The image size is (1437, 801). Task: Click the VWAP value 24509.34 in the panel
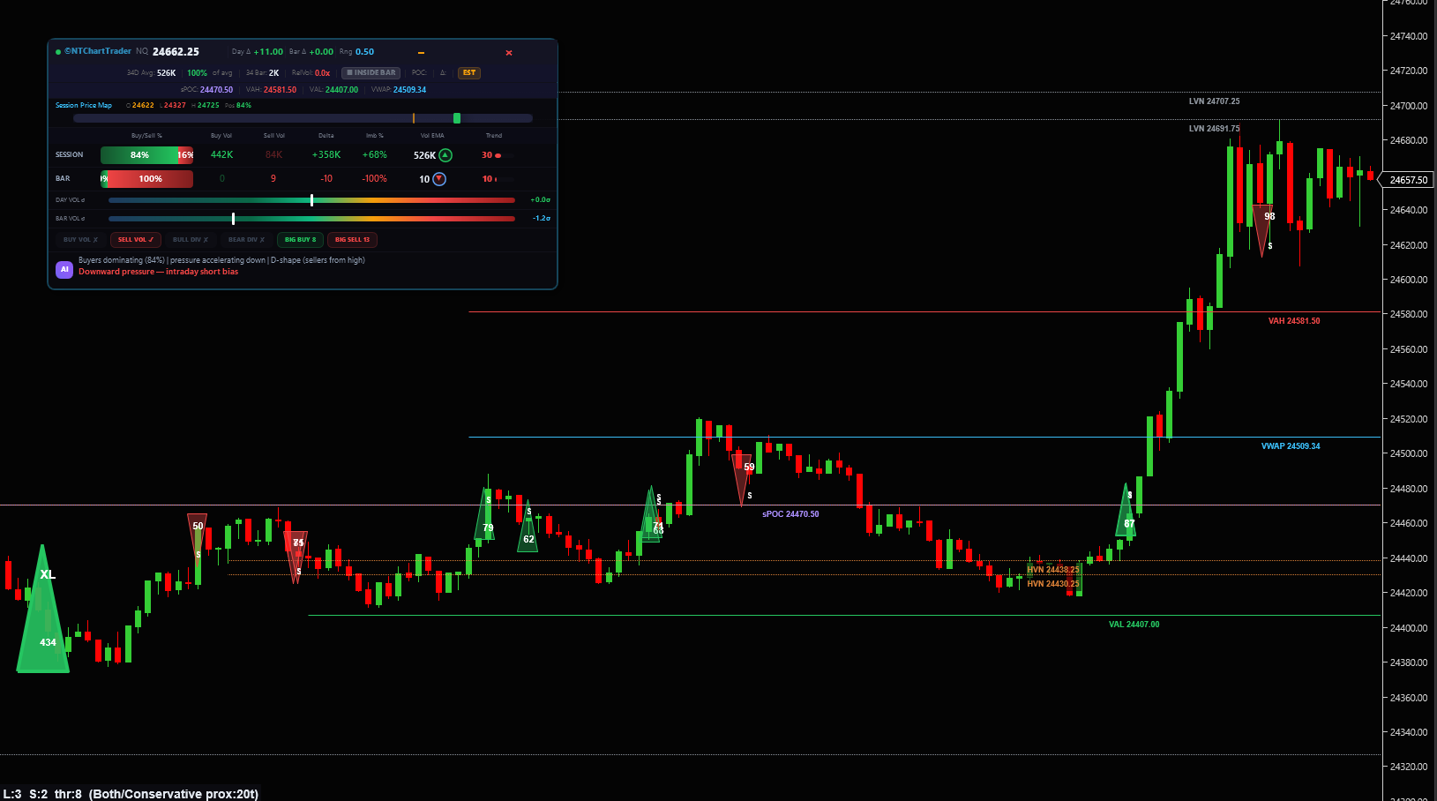point(409,90)
